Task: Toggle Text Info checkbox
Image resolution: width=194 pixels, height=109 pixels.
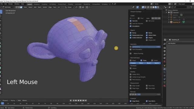Action: (x=131, y=21)
